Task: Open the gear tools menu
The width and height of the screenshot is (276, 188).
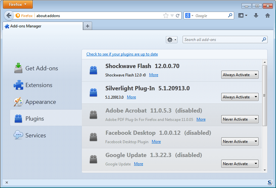Action: [171, 40]
